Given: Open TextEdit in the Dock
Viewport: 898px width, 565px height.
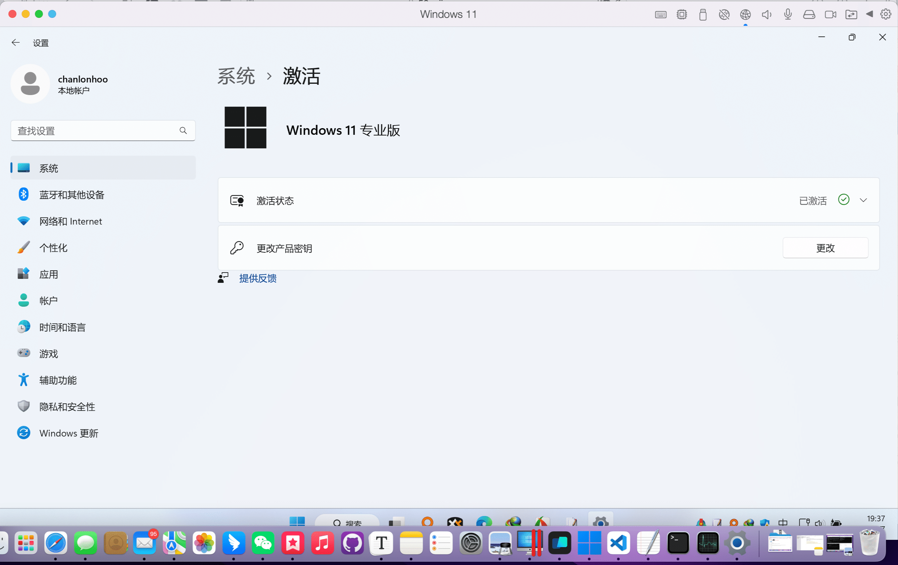Looking at the screenshot, I should pyautogui.click(x=649, y=542).
